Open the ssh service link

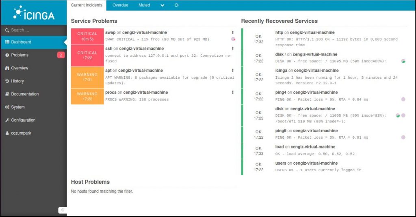click(108, 49)
